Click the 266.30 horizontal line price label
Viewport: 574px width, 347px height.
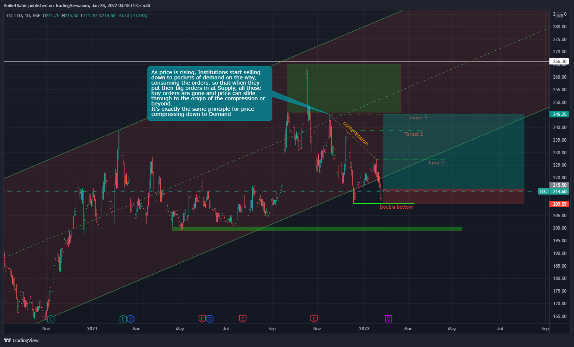[x=559, y=61]
